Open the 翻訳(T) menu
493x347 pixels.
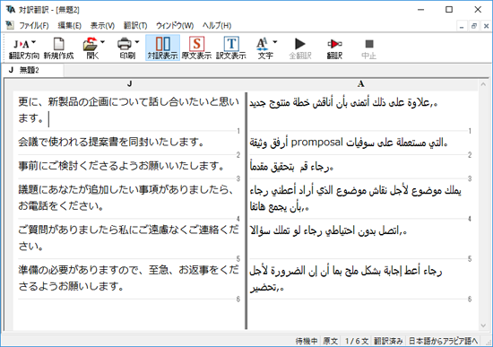click(x=135, y=25)
